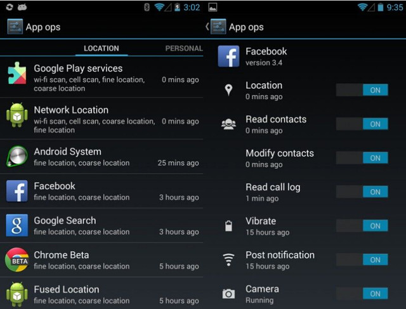Open Fused Location entry

click(x=101, y=294)
